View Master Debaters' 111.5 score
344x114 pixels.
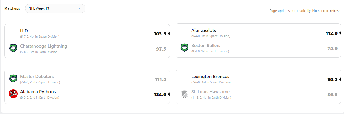click(160, 79)
